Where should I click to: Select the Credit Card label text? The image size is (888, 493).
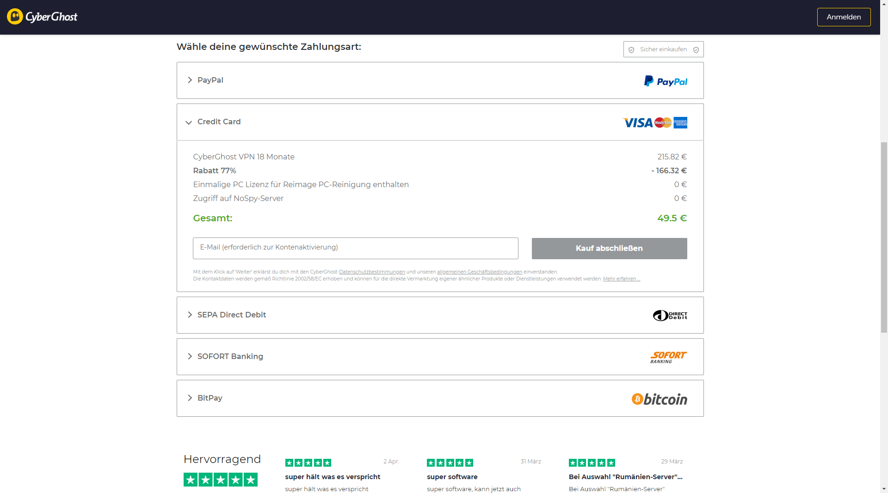tap(219, 122)
